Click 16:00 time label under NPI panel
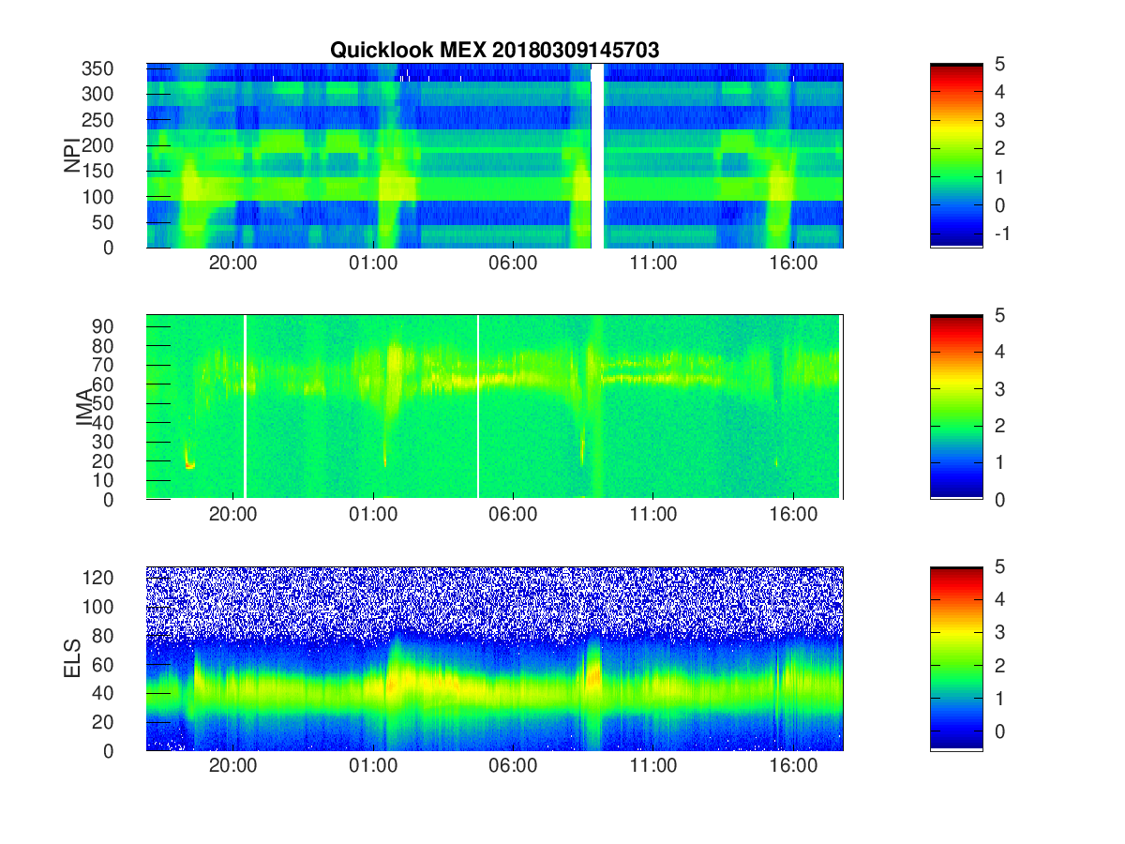This screenshot has width=1125, height=844. point(794,264)
